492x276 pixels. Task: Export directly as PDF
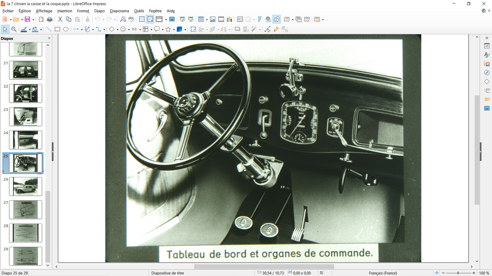pos(42,19)
